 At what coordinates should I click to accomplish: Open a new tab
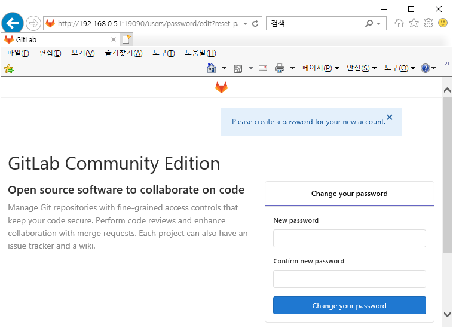pyautogui.click(x=126, y=39)
